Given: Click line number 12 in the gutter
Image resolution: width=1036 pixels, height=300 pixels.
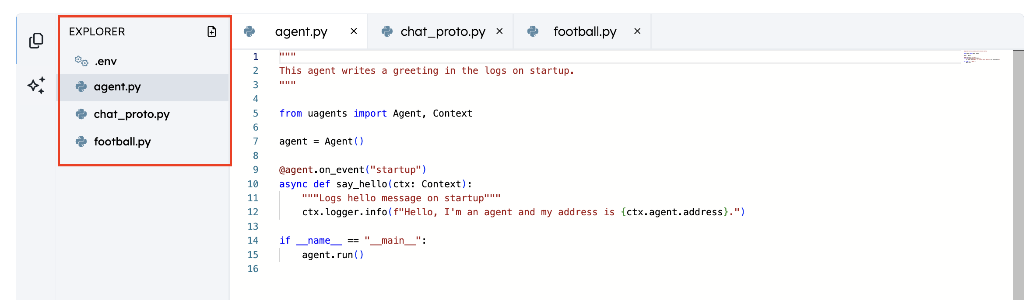Looking at the screenshot, I should click(253, 212).
